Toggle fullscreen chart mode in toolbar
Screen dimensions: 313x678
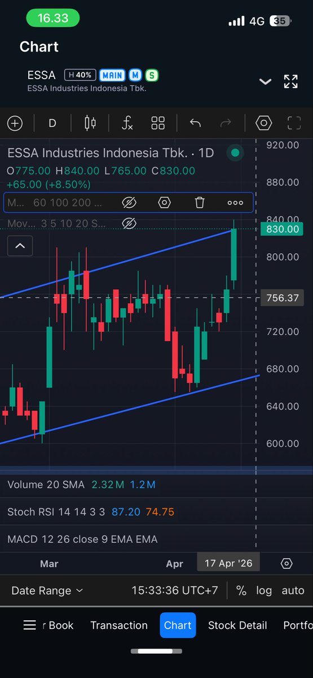click(294, 123)
